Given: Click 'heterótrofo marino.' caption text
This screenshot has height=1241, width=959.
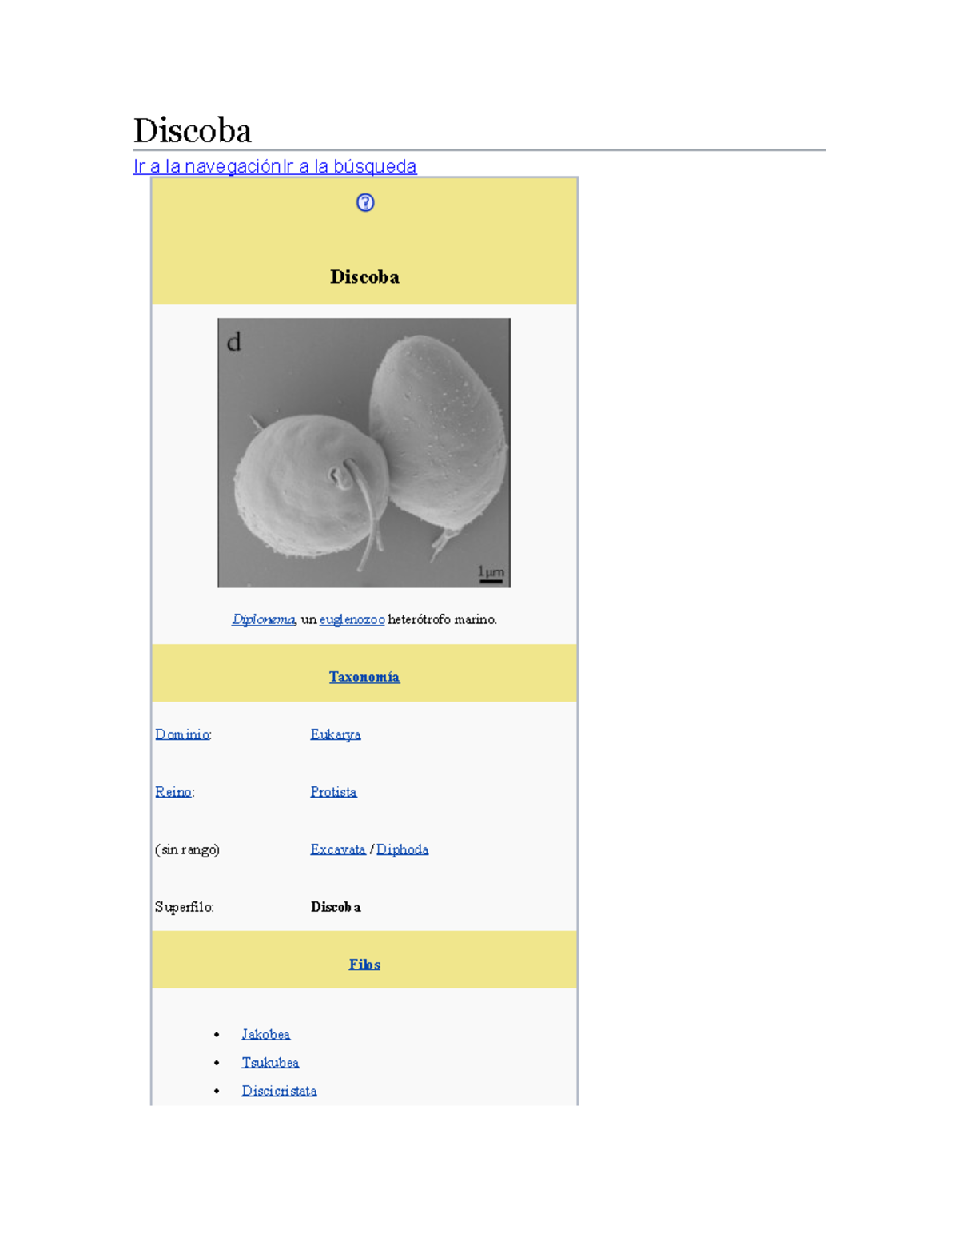Looking at the screenshot, I should 442,619.
